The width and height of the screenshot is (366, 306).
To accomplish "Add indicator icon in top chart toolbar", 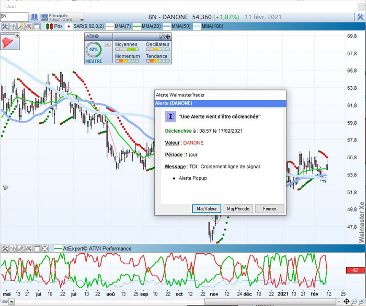I will [13, 26].
